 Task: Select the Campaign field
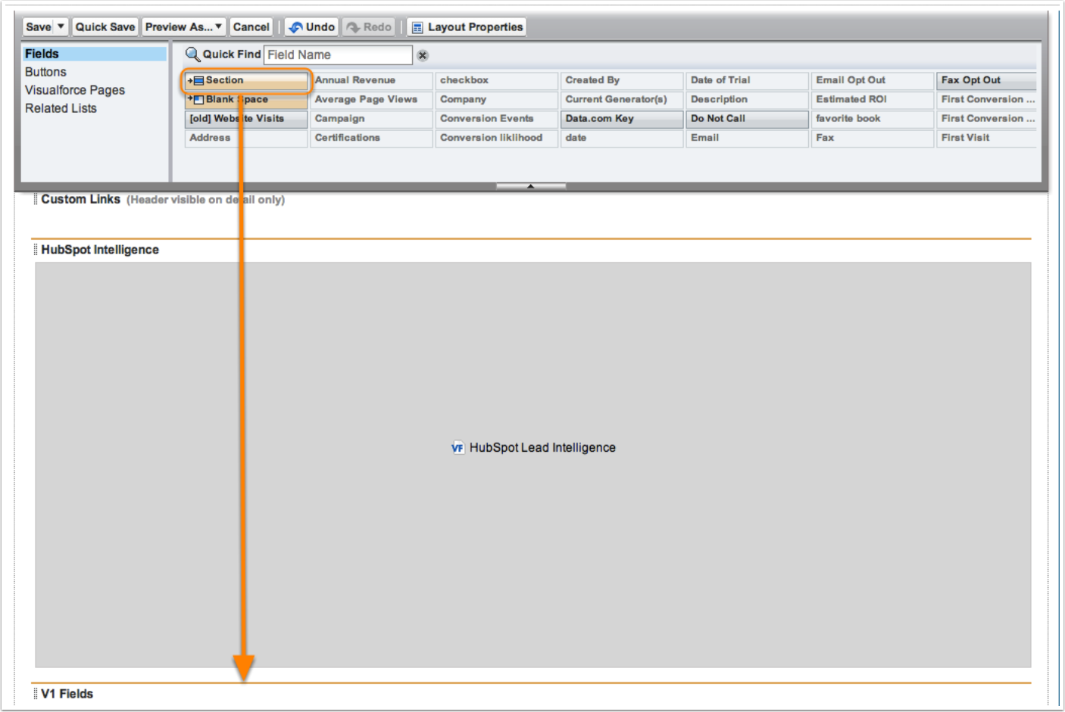[371, 119]
